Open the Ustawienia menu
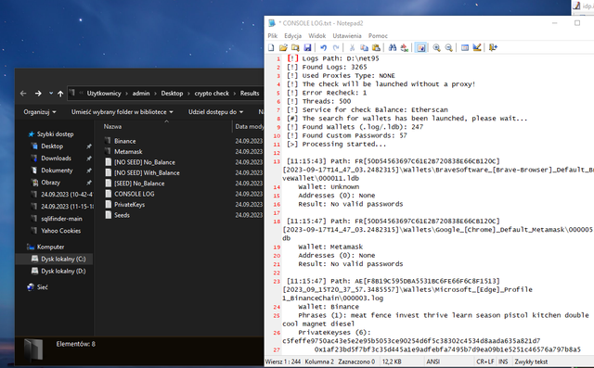Screen dimensions: 594x368 (347, 36)
